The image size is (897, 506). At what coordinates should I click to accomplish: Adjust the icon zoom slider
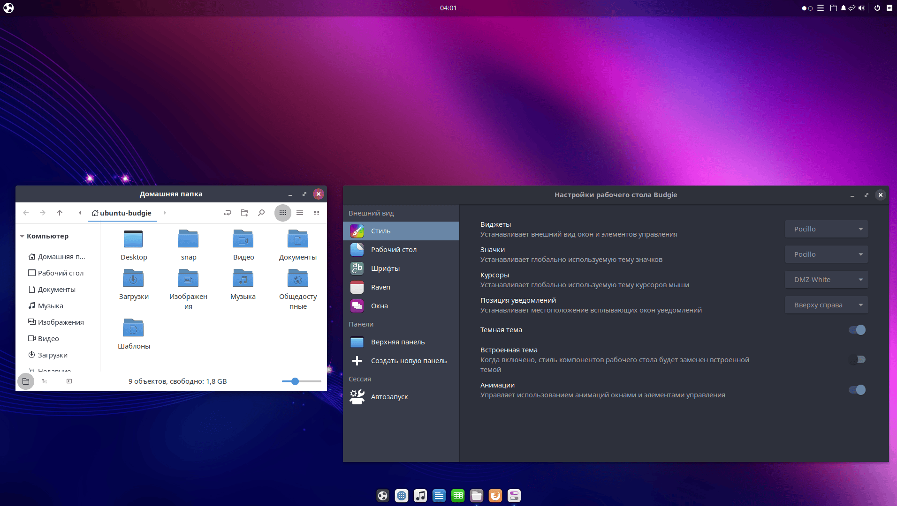pos(295,381)
